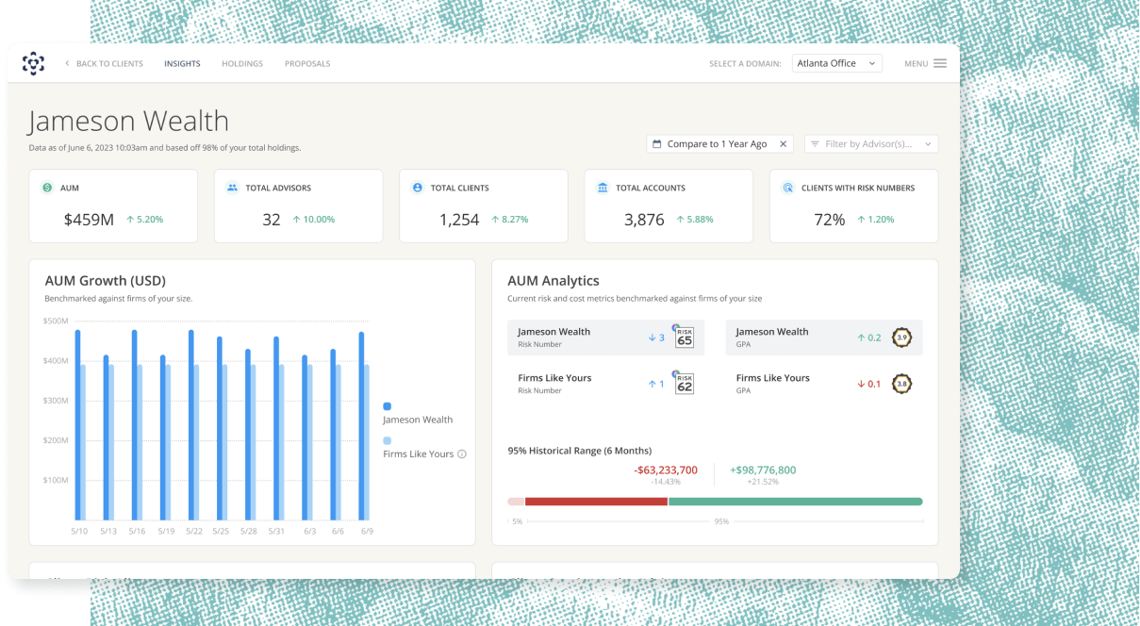Open the hamburger menu icon
Image resolution: width=1140 pixels, height=626 pixels.
tap(940, 64)
